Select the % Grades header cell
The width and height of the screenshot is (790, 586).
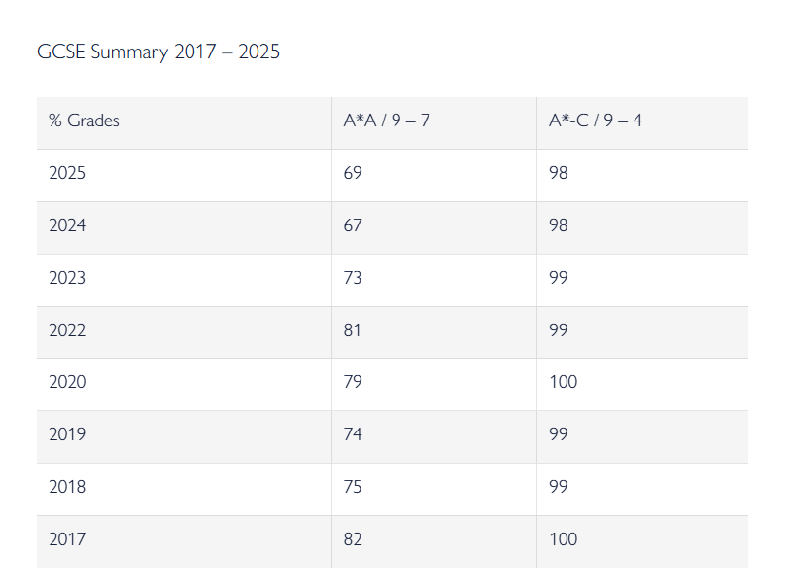point(85,121)
